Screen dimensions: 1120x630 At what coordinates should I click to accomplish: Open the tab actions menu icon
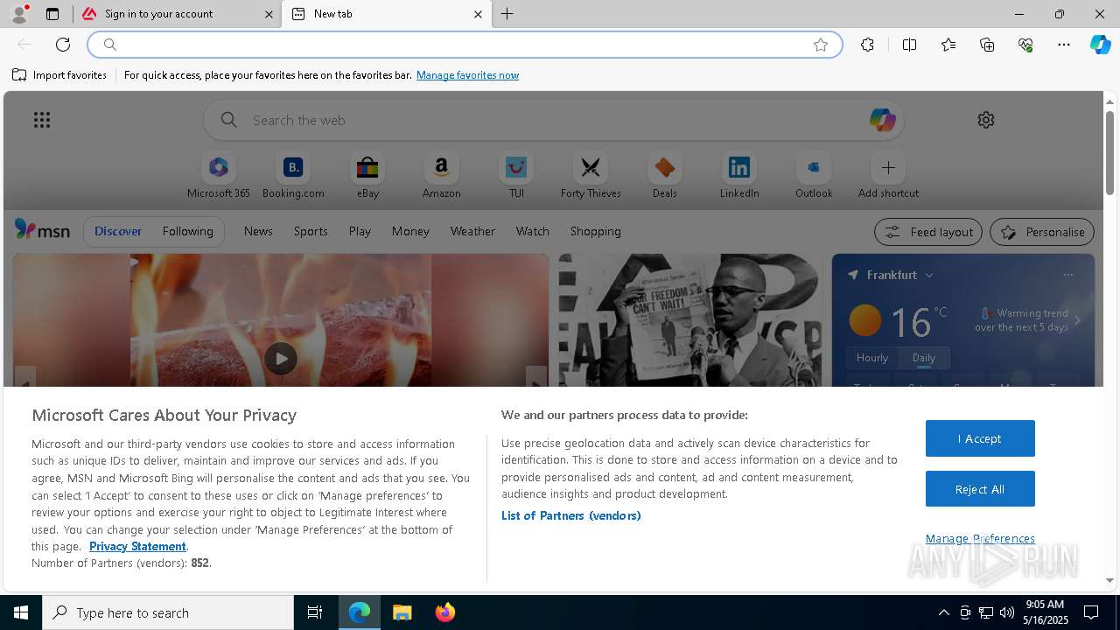pos(52,14)
